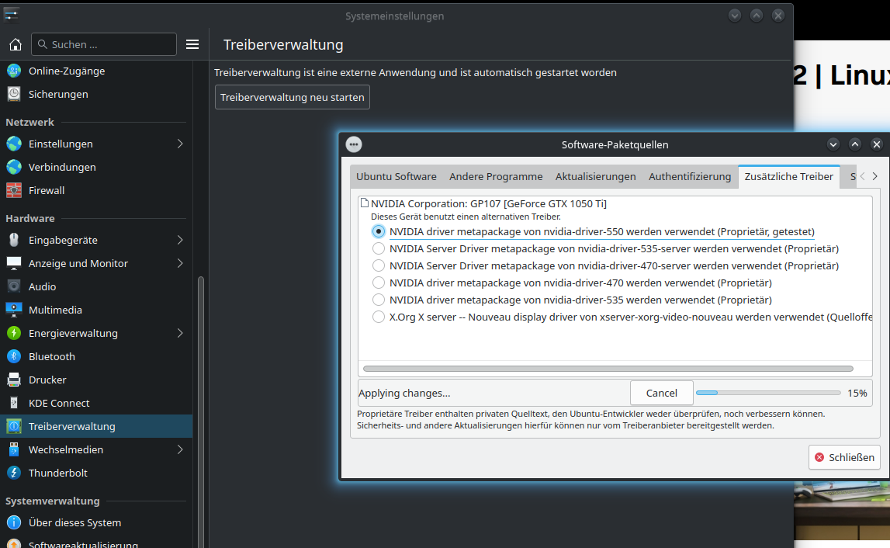
Task: Expand the Anzeige und Monitor chevron
Action: coord(180,263)
